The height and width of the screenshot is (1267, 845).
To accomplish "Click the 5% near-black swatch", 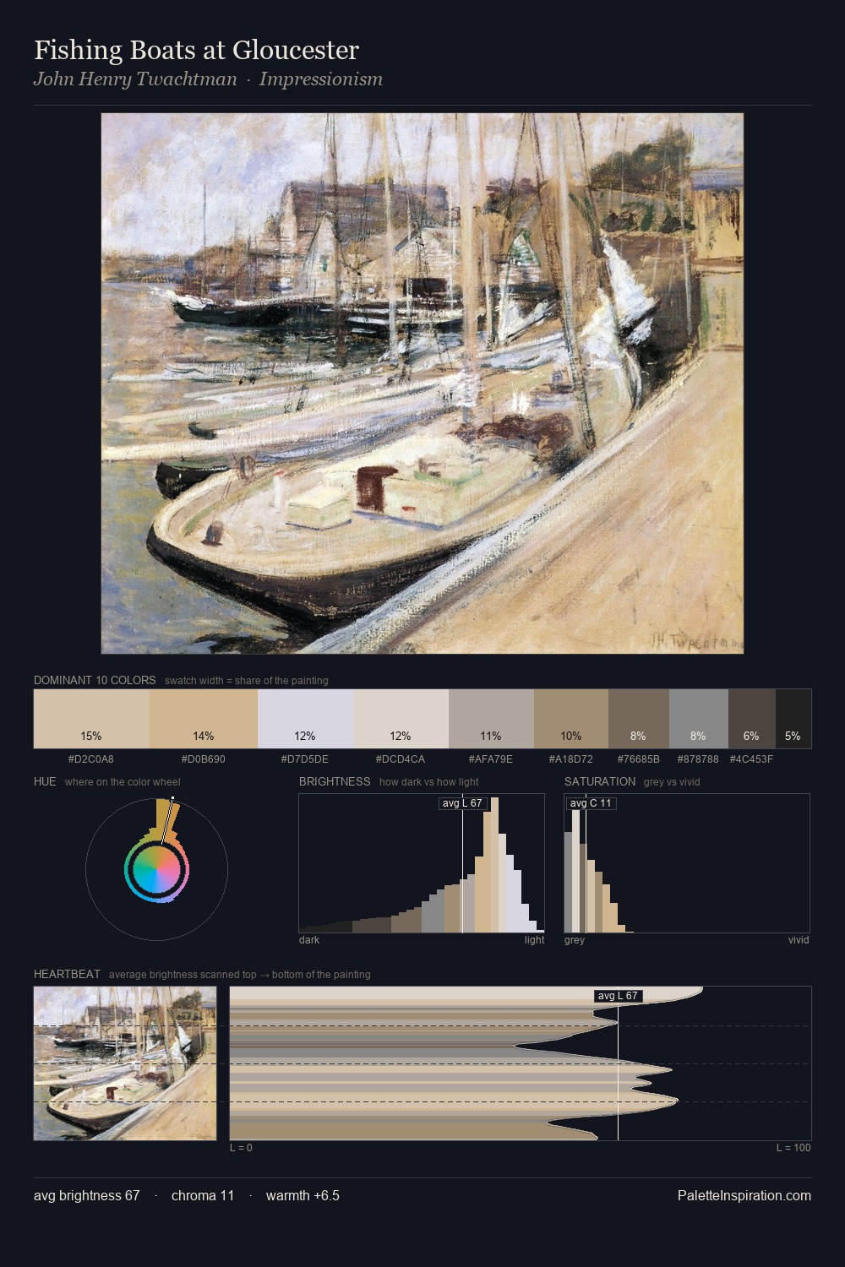I will pyautogui.click(x=793, y=719).
